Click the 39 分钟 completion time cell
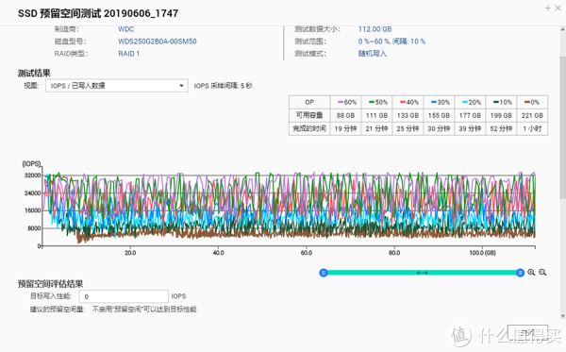 470,129
